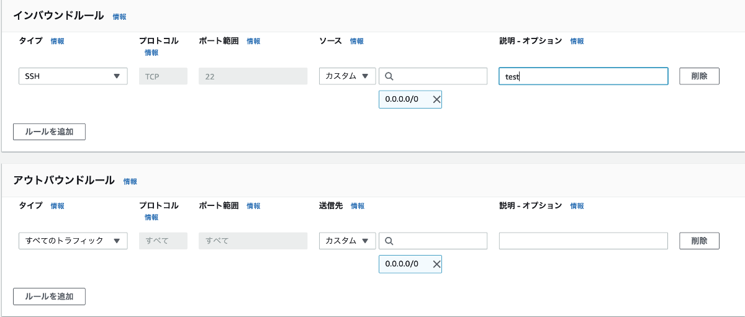The width and height of the screenshot is (745, 317).
Task: Focus the inbound description field containing test
Action: [x=583, y=76]
